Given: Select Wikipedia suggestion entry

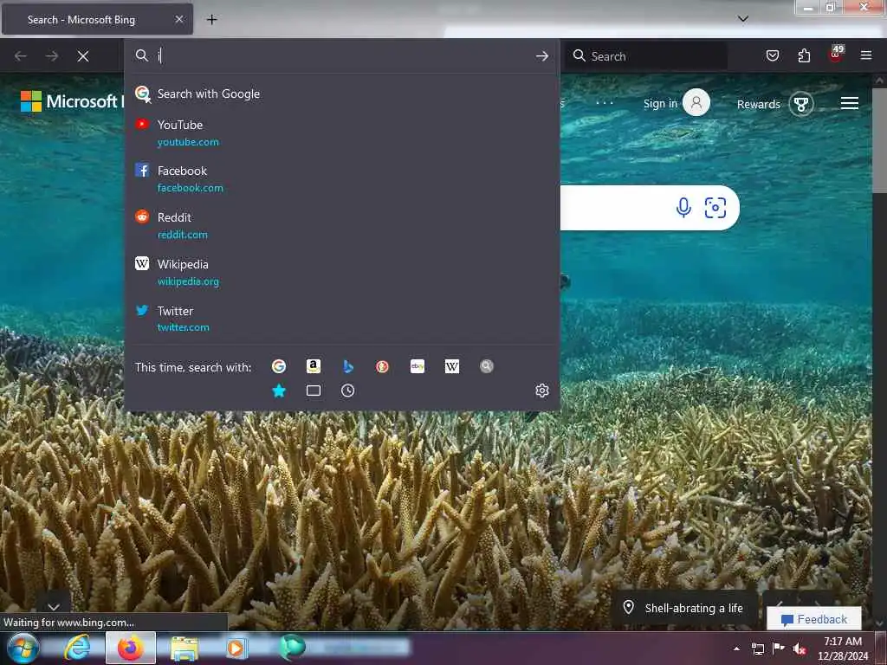Looking at the screenshot, I should [341, 273].
